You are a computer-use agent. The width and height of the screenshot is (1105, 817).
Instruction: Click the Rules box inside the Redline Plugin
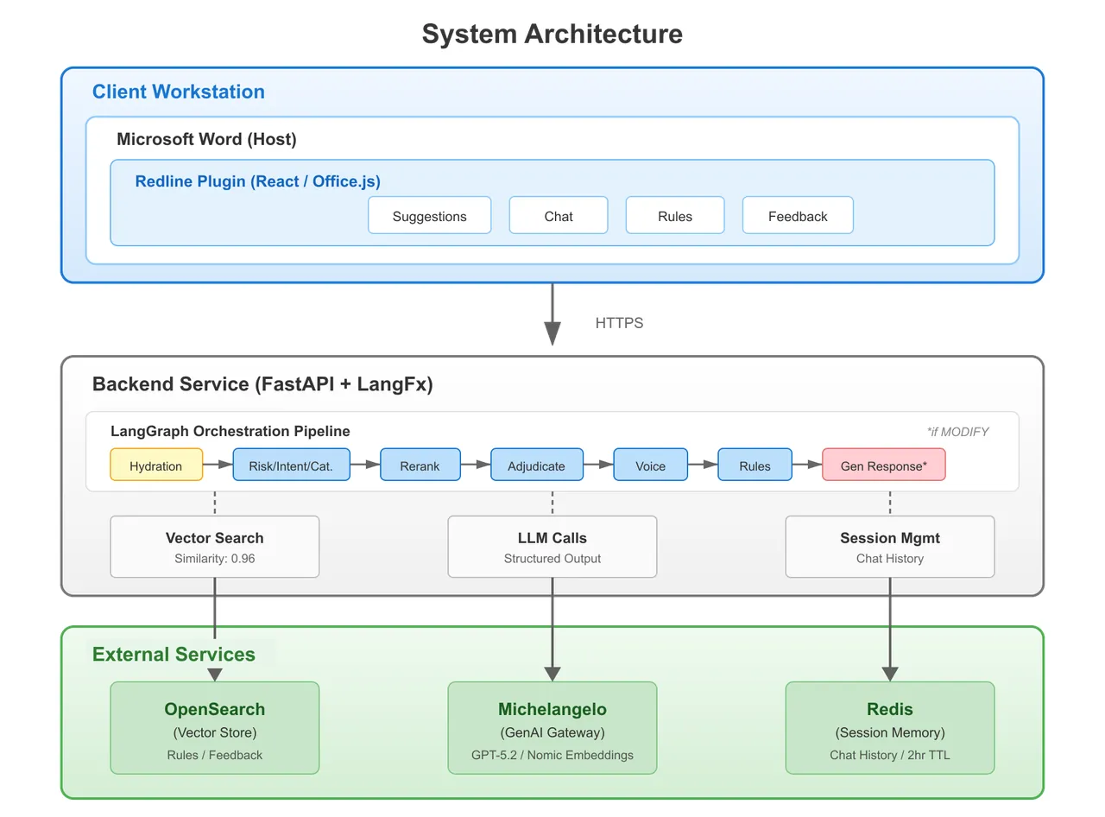[675, 215]
